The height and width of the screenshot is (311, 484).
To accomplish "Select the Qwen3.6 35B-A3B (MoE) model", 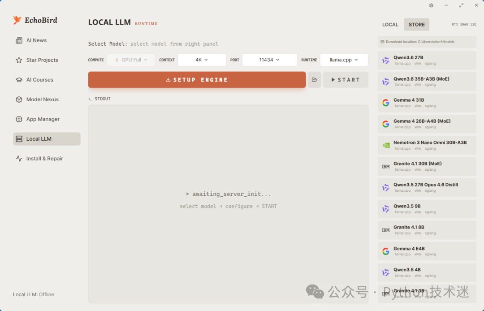I will tap(427, 82).
